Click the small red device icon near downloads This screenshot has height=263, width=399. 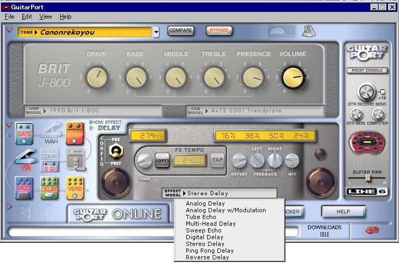pos(372,230)
